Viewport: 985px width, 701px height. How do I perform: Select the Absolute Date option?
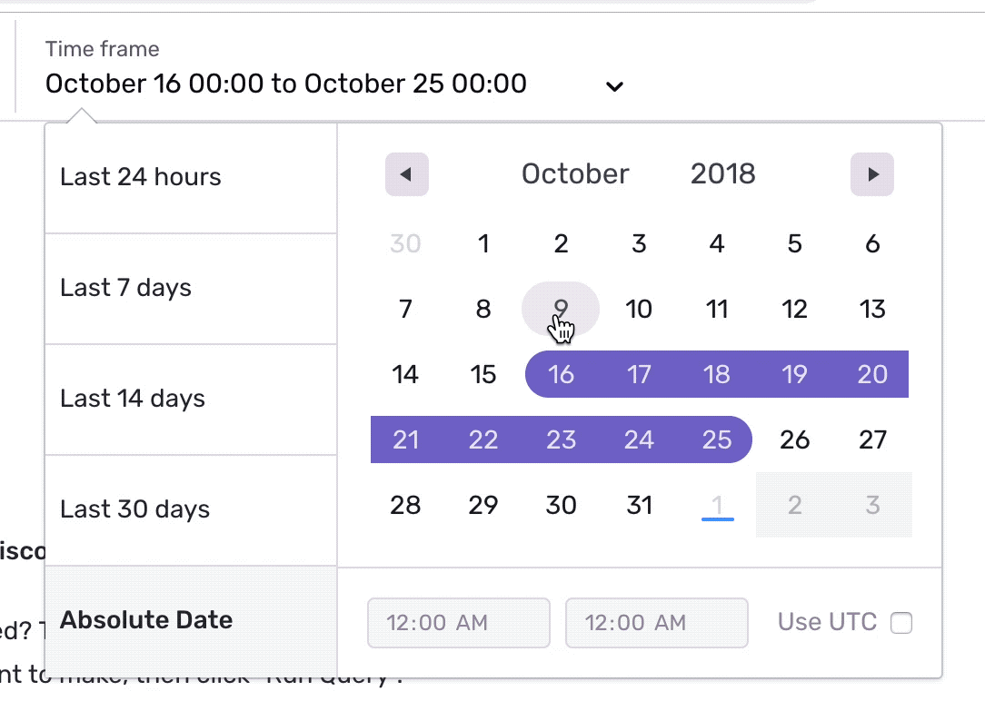click(x=191, y=621)
